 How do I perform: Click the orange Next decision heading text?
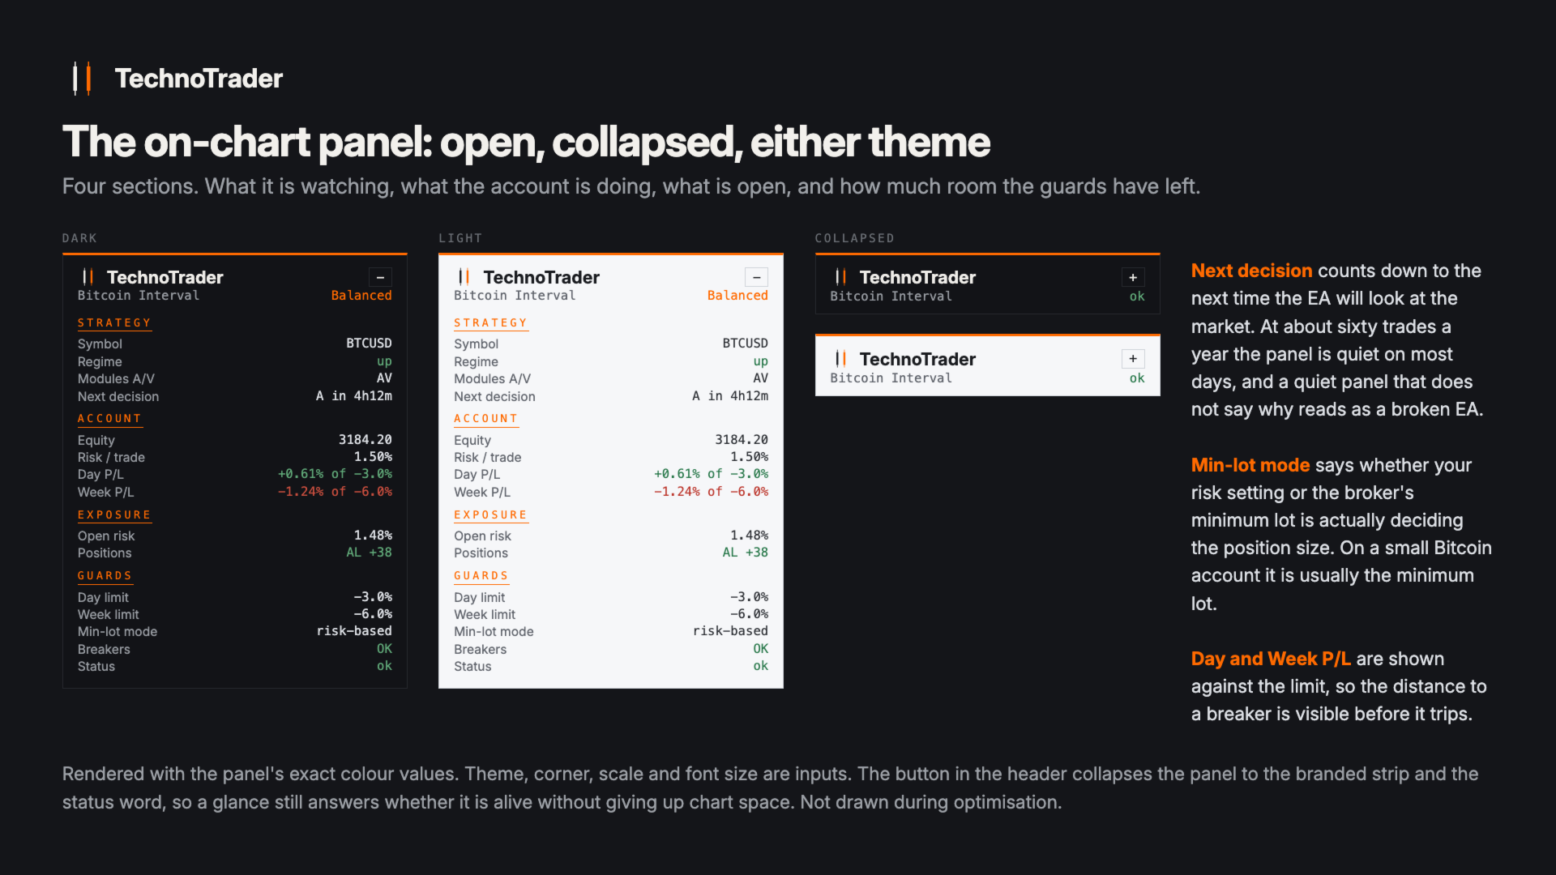pyautogui.click(x=1251, y=271)
